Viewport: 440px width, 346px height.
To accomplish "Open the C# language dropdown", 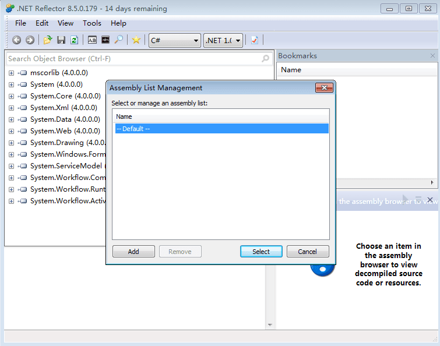I will [175, 41].
